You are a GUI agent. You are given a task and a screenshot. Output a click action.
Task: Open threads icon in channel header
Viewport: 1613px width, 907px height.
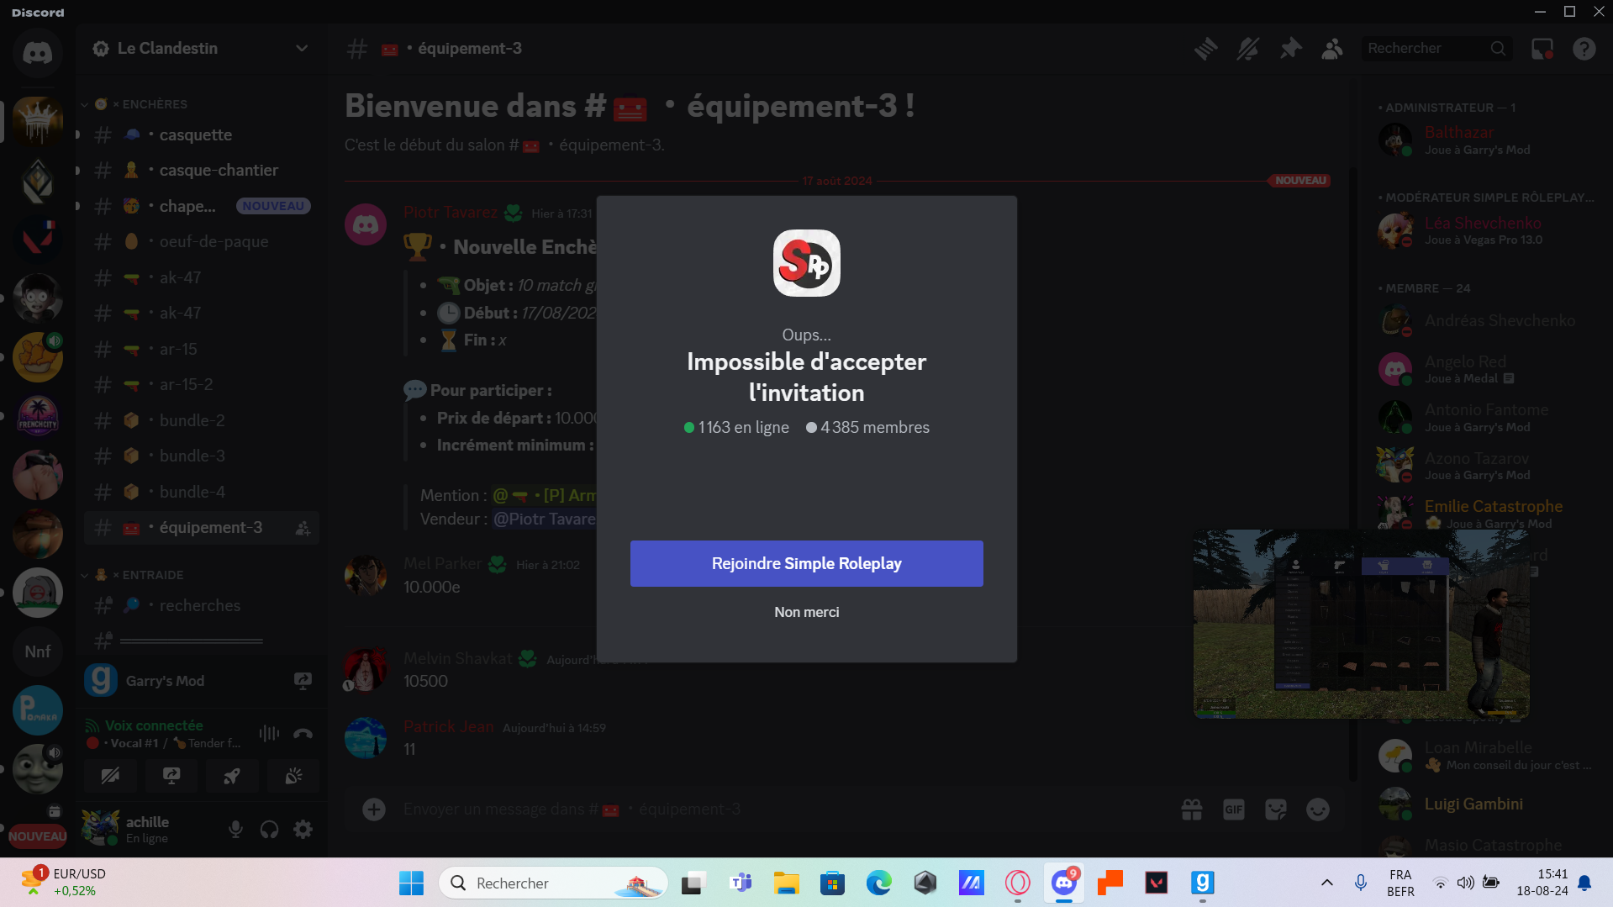click(x=1206, y=49)
